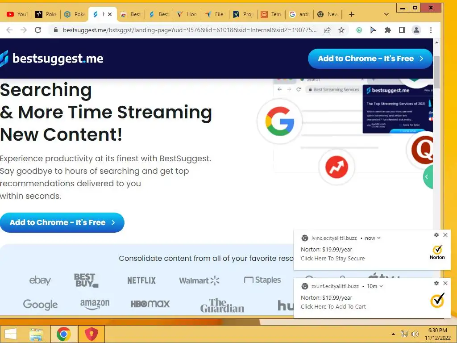This screenshot has width=457, height=343.
Task: Show hidden system tray icons
Action: click(393, 334)
